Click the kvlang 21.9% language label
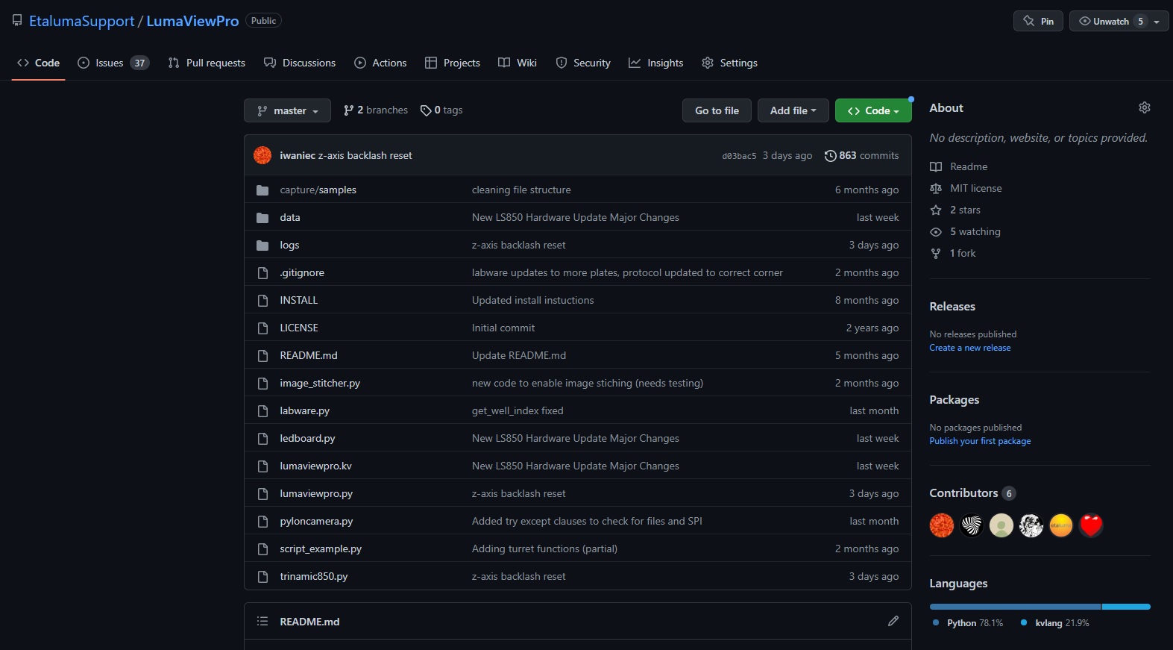 pyautogui.click(x=1054, y=623)
